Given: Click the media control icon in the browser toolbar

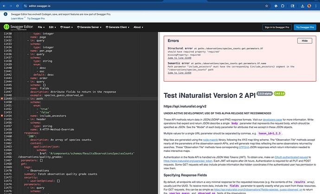Looking at the screenshot, I should pyautogui.click(x=293, y=6).
